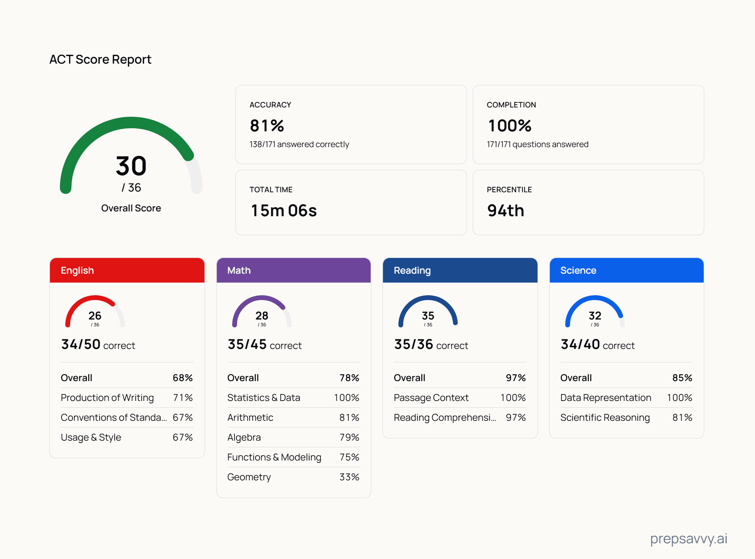This screenshot has height=559, width=755.
Task: Select the Arithmetic 81% row
Action: point(294,417)
